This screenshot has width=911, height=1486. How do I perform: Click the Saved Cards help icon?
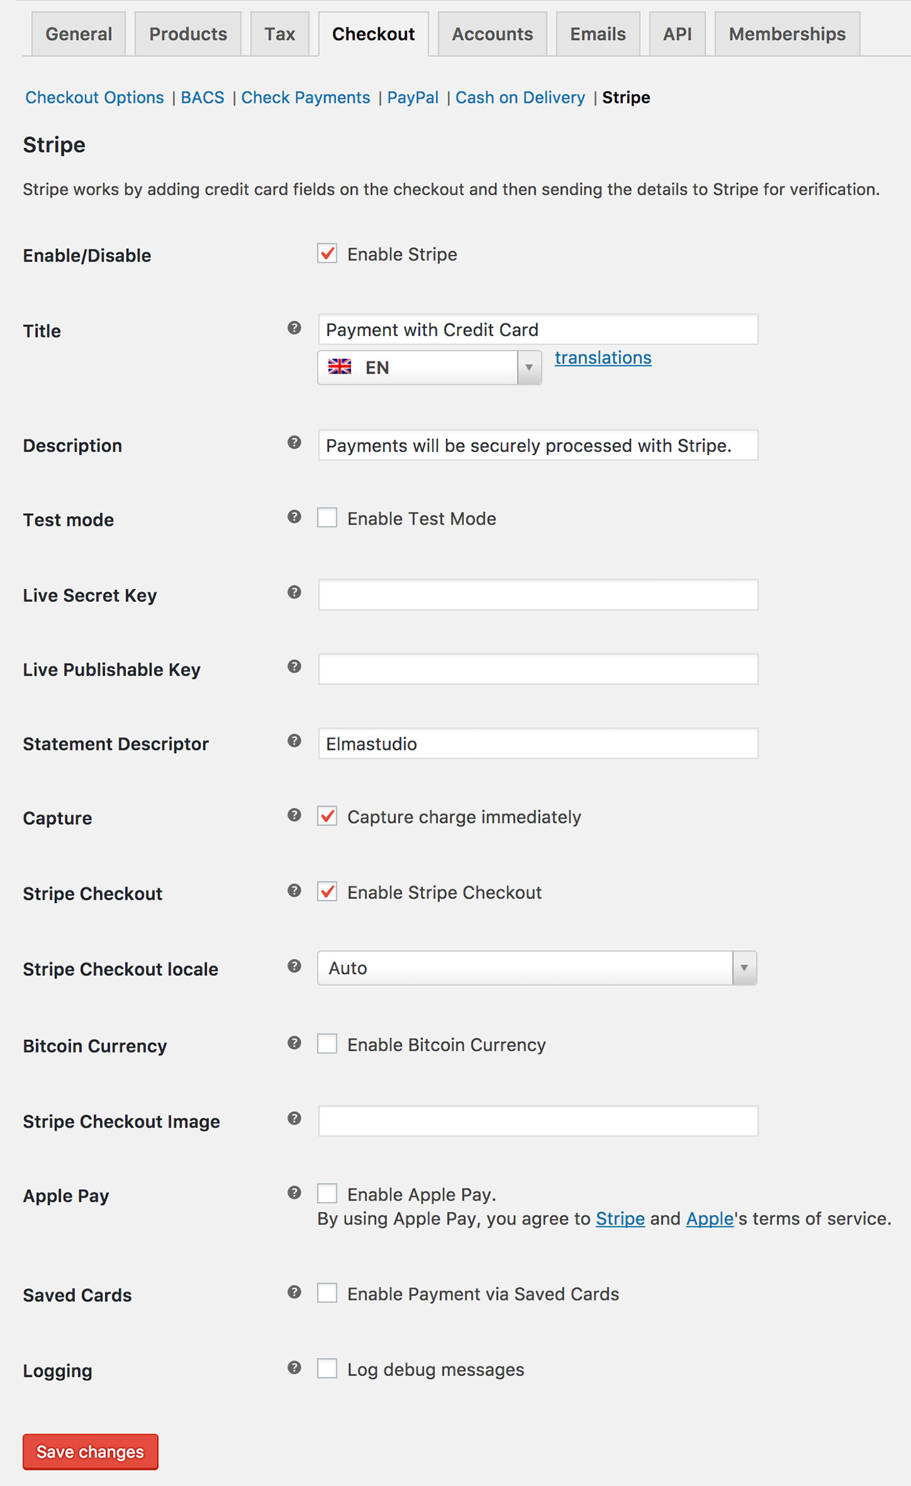tap(294, 1292)
